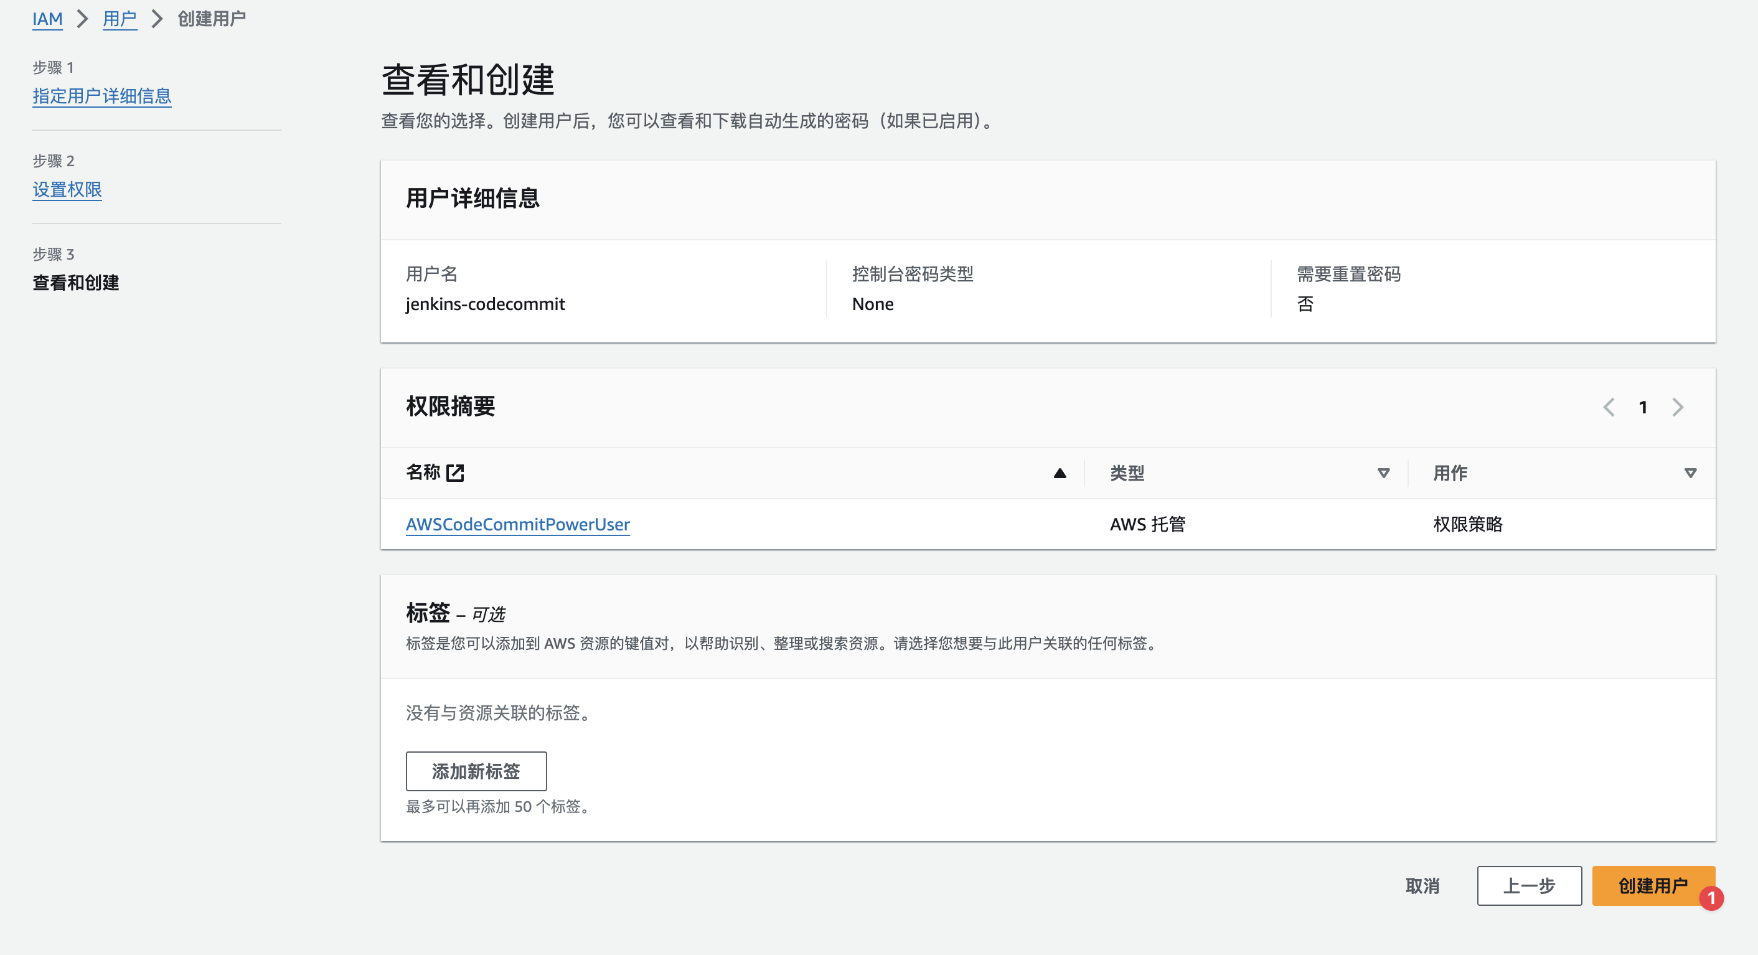This screenshot has width=1758, height=955.
Task: Click the 控制台密码类型 field label
Action: 913,274
